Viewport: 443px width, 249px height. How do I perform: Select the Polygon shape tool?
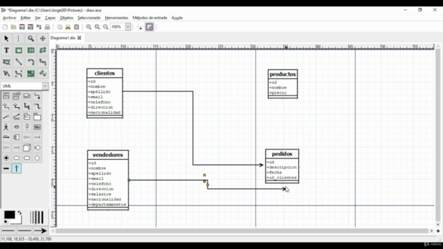tap(43, 50)
